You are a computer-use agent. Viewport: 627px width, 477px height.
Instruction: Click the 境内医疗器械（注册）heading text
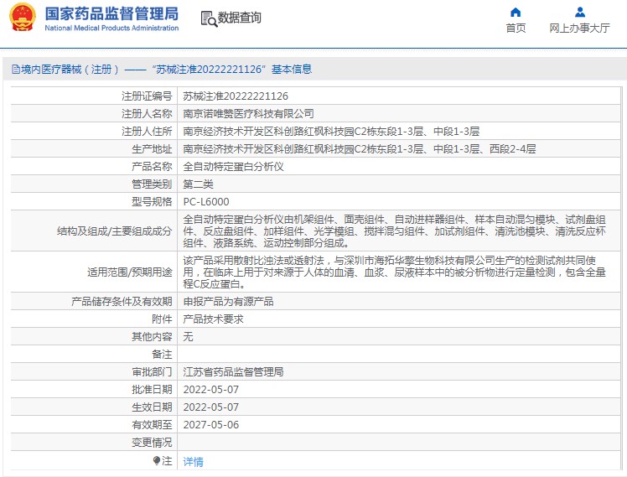pos(70,70)
